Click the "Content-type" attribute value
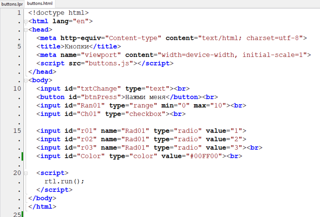 point(133,38)
